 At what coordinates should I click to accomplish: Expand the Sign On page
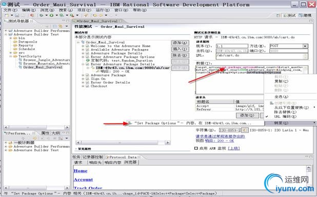pos(83,79)
